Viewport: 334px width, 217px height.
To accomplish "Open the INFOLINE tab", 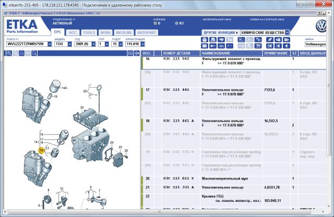I will (x=124, y=32).
